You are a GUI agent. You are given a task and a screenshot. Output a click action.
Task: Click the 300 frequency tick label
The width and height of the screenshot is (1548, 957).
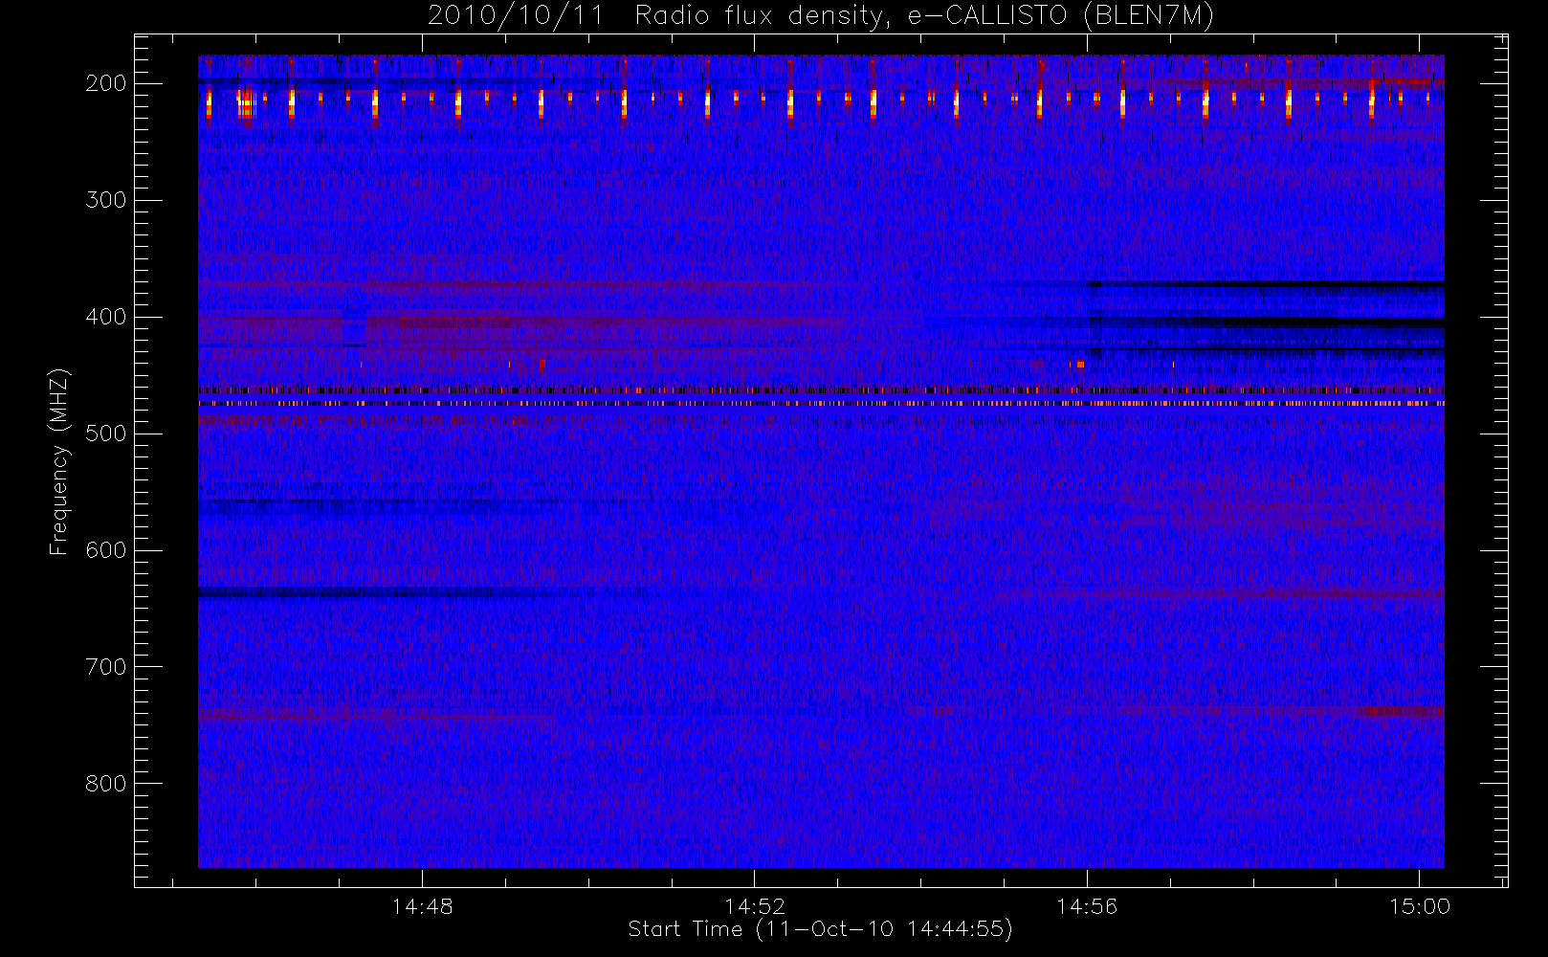pos(106,200)
